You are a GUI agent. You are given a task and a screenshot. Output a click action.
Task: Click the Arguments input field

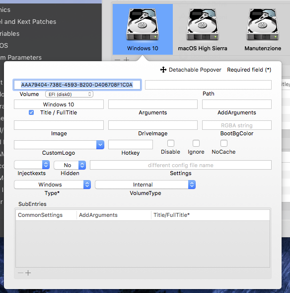click(153, 104)
